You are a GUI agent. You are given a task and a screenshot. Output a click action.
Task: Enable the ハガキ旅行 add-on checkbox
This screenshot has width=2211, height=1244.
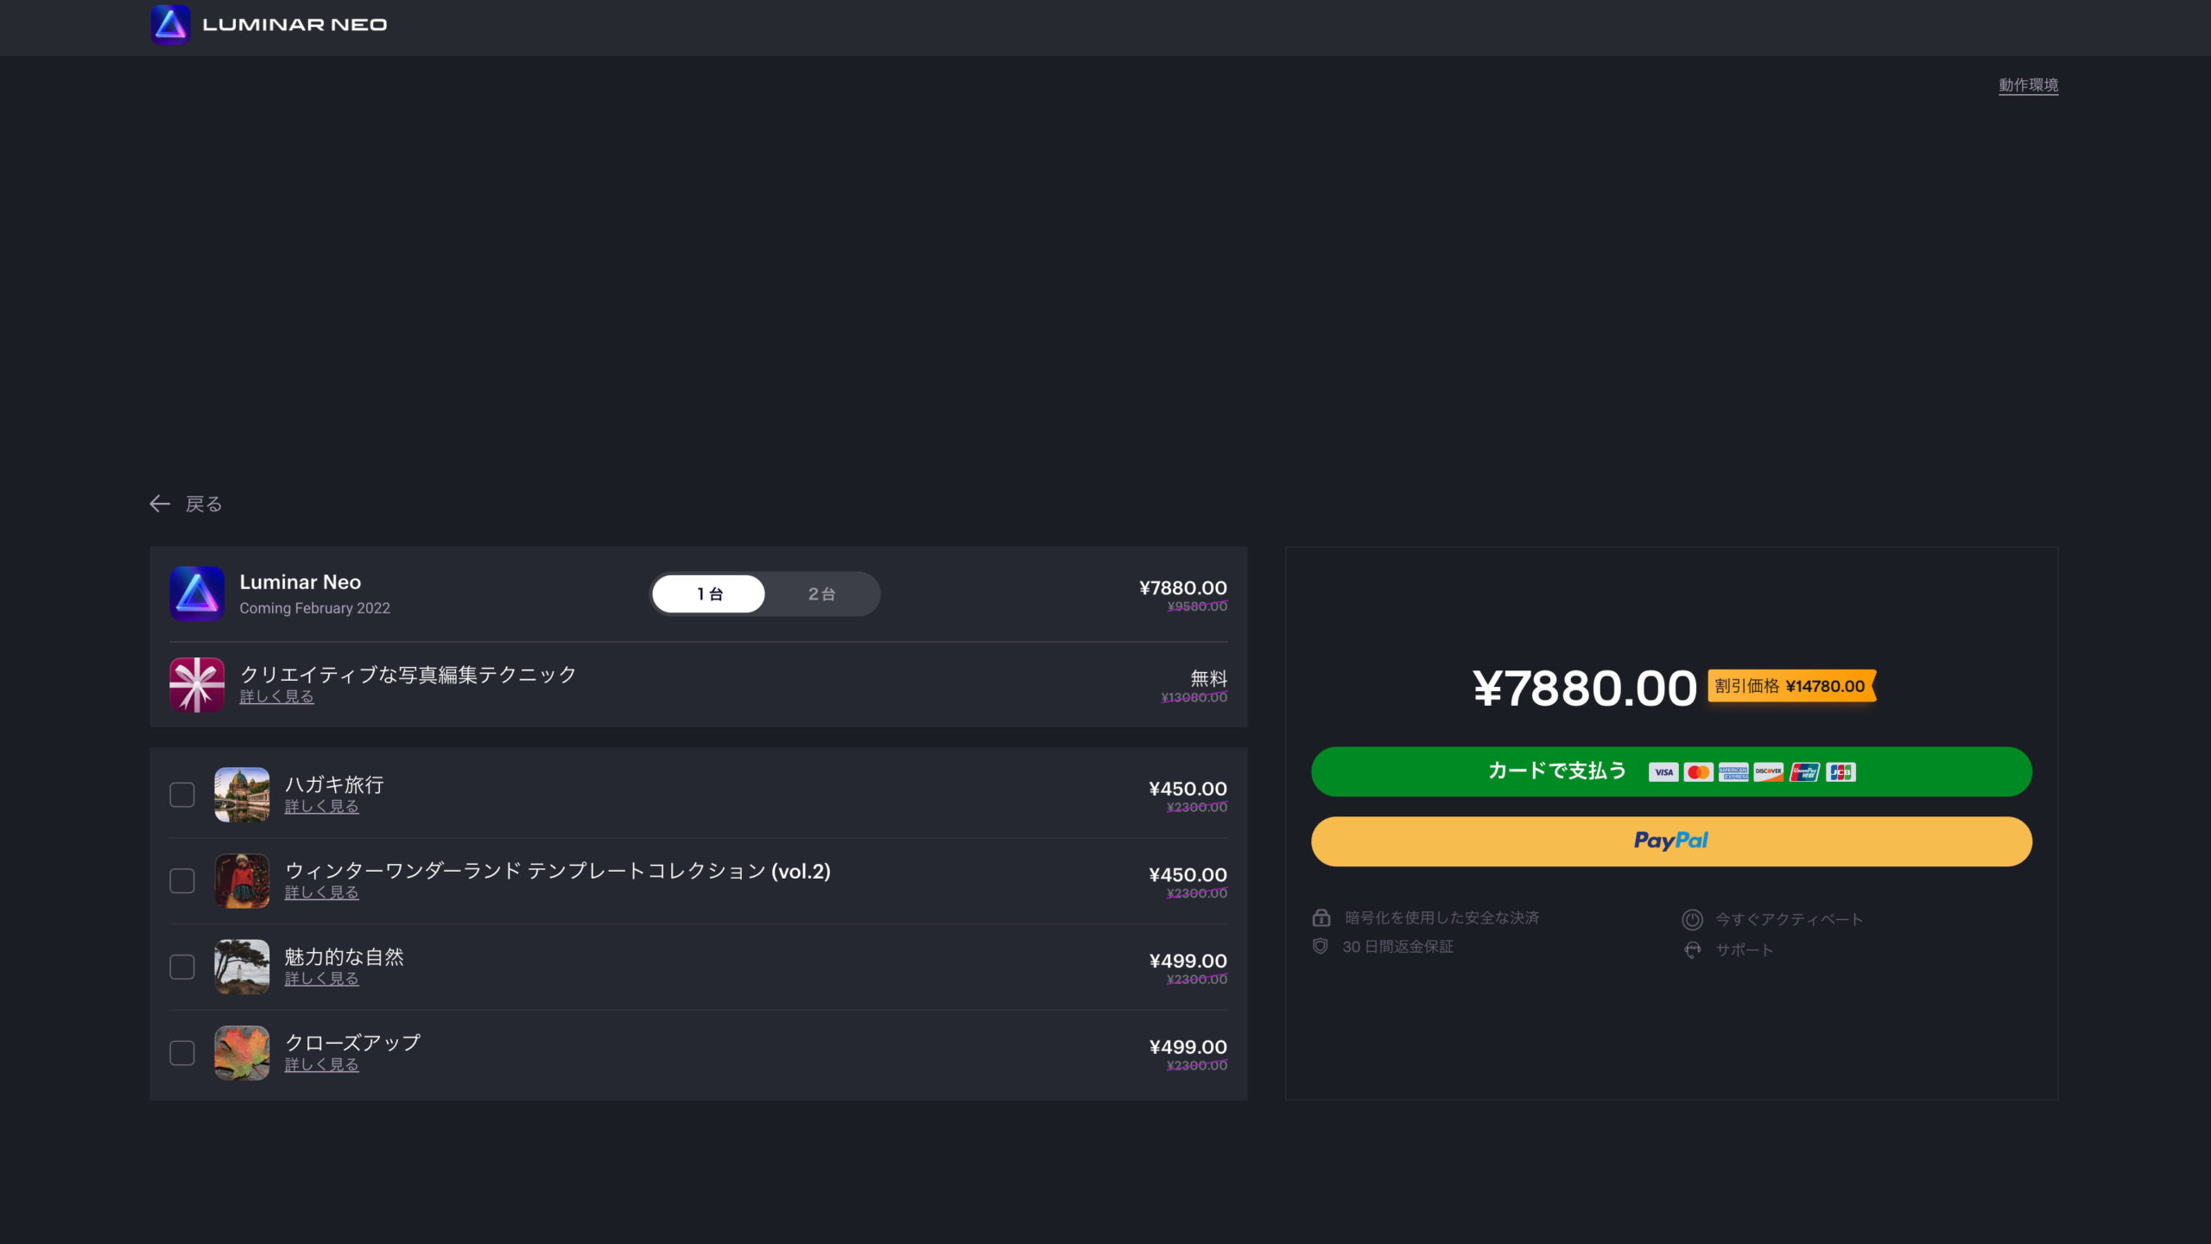point(182,795)
